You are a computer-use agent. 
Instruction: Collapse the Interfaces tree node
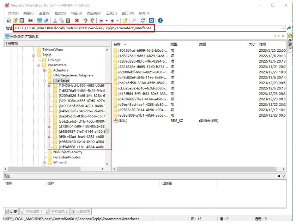[x=44, y=81]
